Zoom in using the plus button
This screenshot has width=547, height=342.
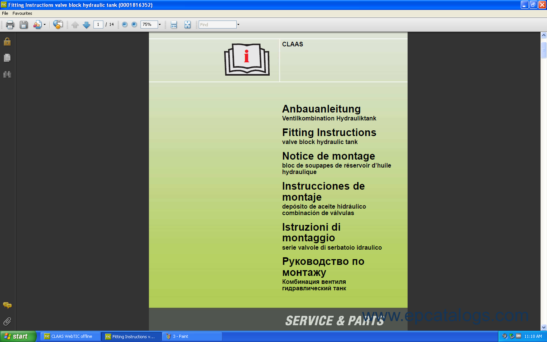134,24
